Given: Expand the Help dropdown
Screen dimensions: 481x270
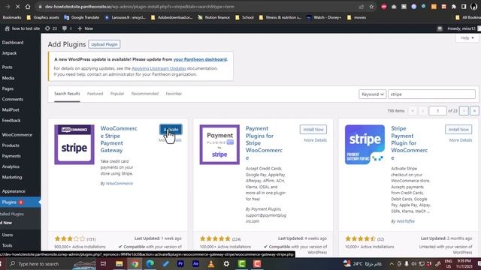Looking at the screenshot, I should click(467, 38).
